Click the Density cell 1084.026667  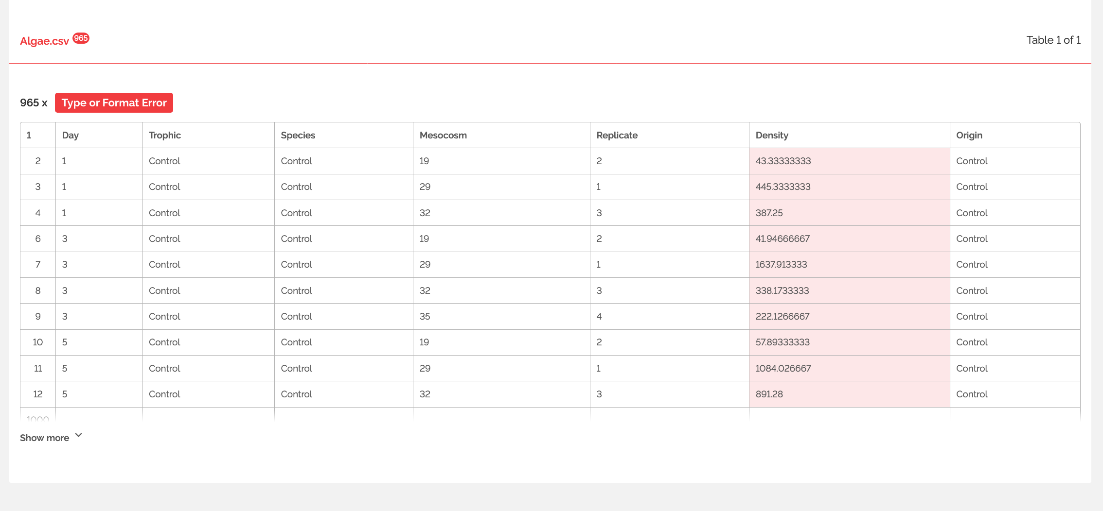[850, 368]
